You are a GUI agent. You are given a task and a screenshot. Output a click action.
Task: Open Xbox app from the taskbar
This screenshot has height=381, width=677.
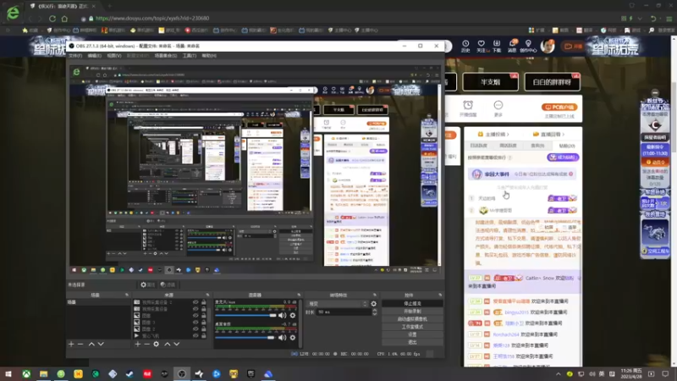pyautogui.click(x=26, y=373)
